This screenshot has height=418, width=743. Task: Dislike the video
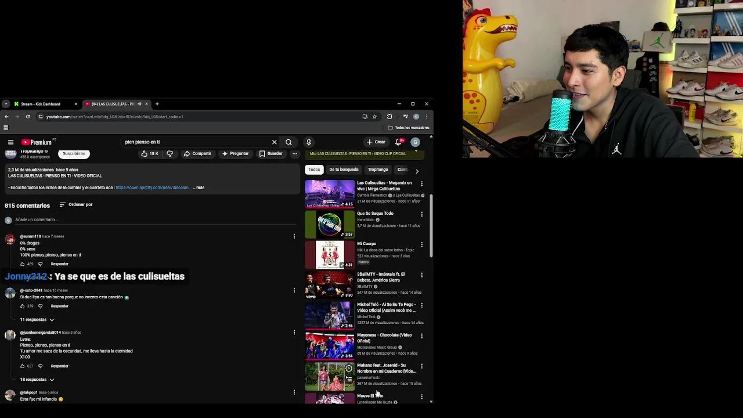[x=169, y=154]
